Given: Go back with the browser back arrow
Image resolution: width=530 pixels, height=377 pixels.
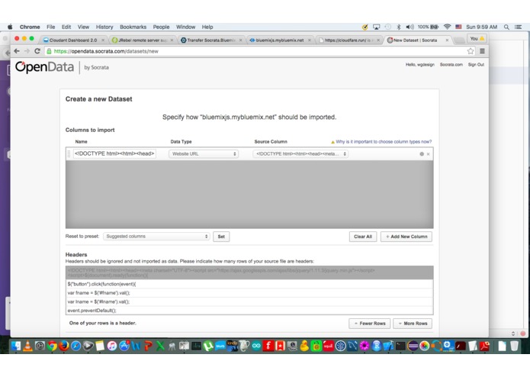Looking at the screenshot, I should tap(17, 51).
